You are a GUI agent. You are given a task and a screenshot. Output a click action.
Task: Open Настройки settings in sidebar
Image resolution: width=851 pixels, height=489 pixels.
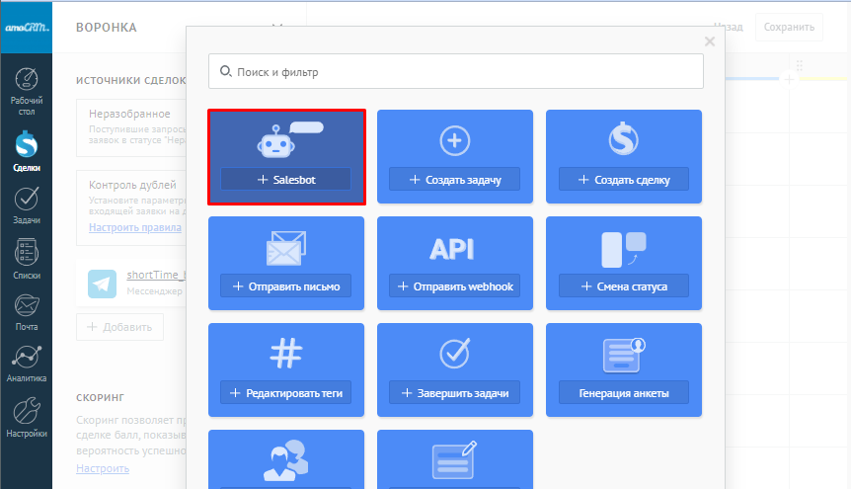pos(27,418)
